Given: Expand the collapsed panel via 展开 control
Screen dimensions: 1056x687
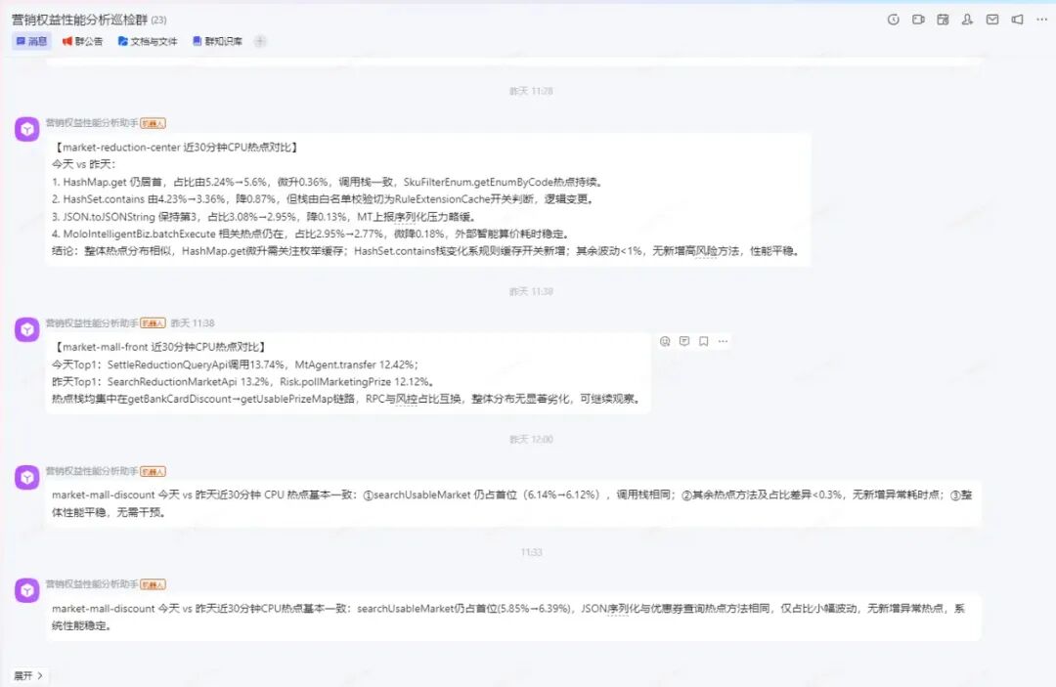Looking at the screenshot, I should pyautogui.click(x=29, y=675).
